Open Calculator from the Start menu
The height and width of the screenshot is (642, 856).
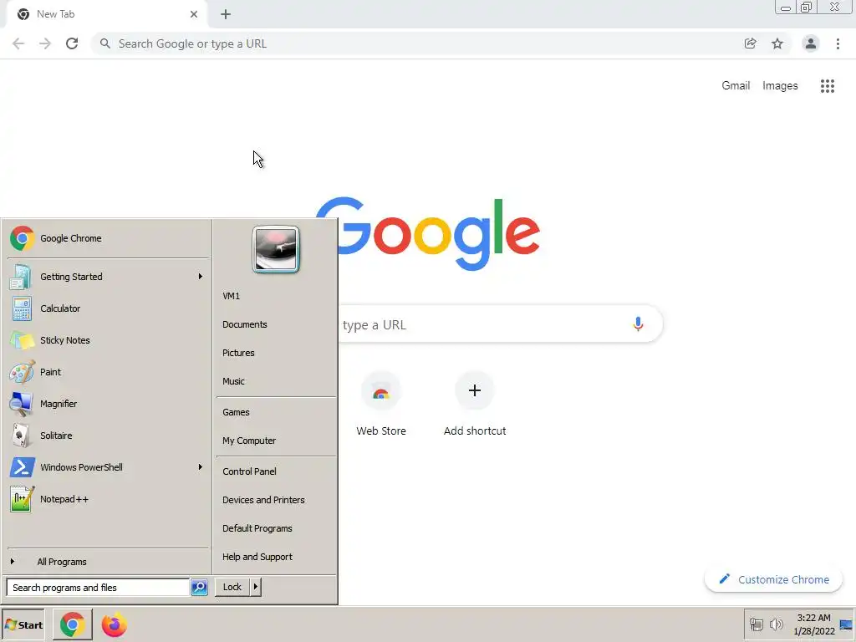[x=108, y=308]
